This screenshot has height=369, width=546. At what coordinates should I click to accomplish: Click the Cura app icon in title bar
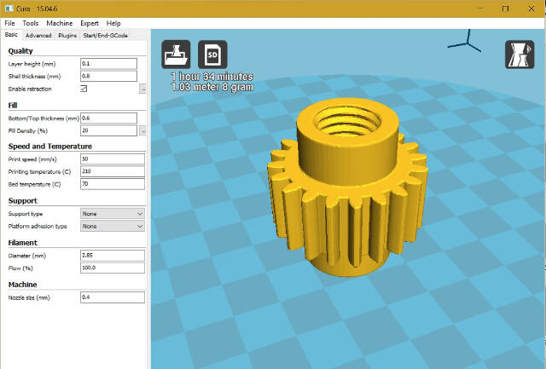pos(9,9)
